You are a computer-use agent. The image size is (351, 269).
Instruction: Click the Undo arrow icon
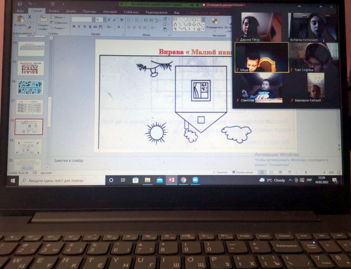pos(30,4)
